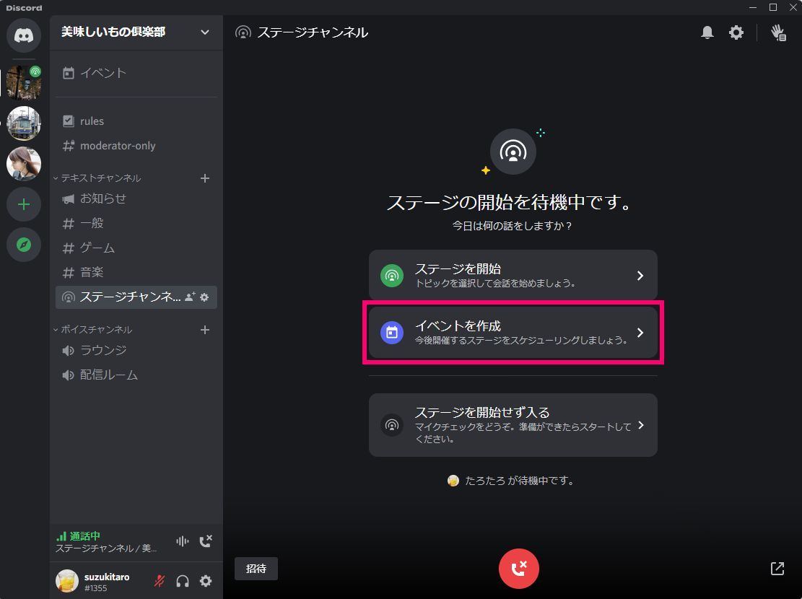Click ステージを開始 option
The image size is (802, 599).
[513, 275]
